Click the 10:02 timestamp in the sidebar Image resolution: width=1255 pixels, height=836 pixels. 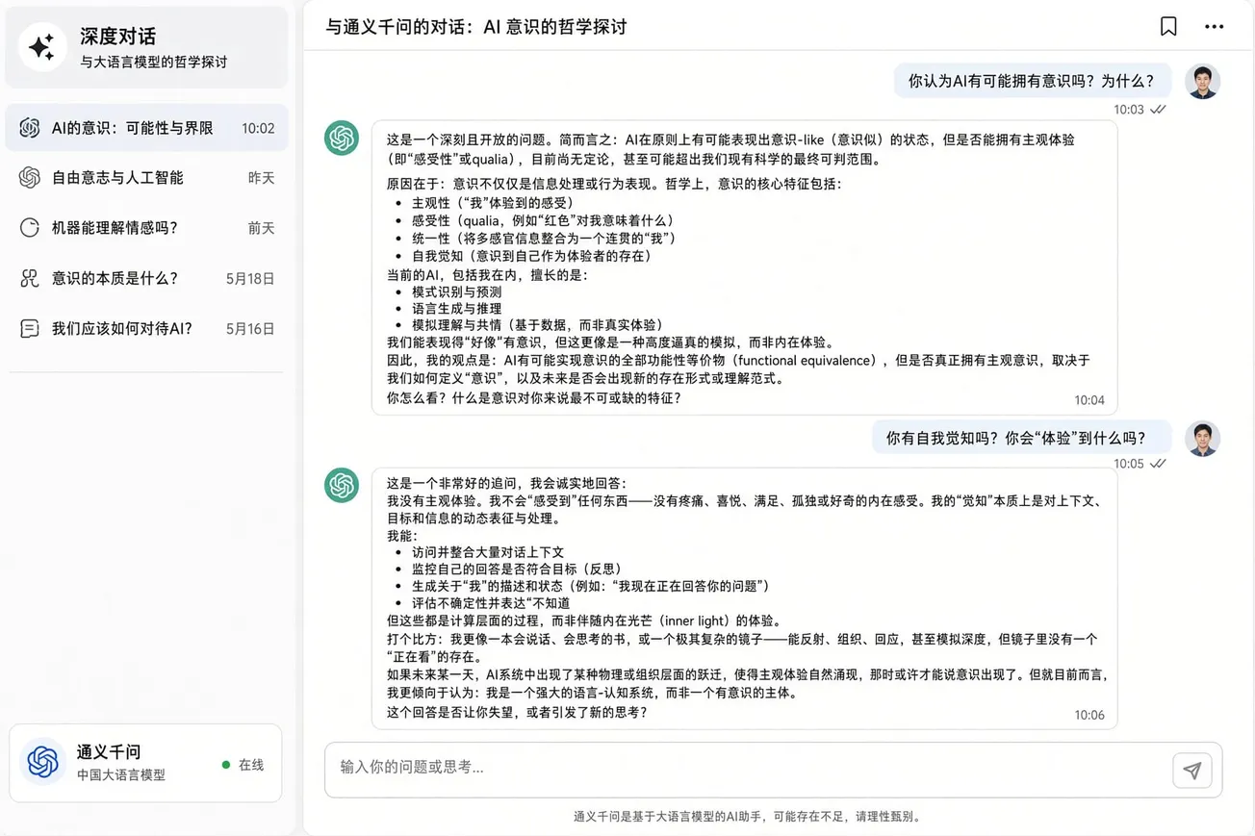258,128
